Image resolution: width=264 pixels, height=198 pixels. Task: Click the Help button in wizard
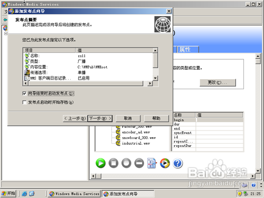156,118
